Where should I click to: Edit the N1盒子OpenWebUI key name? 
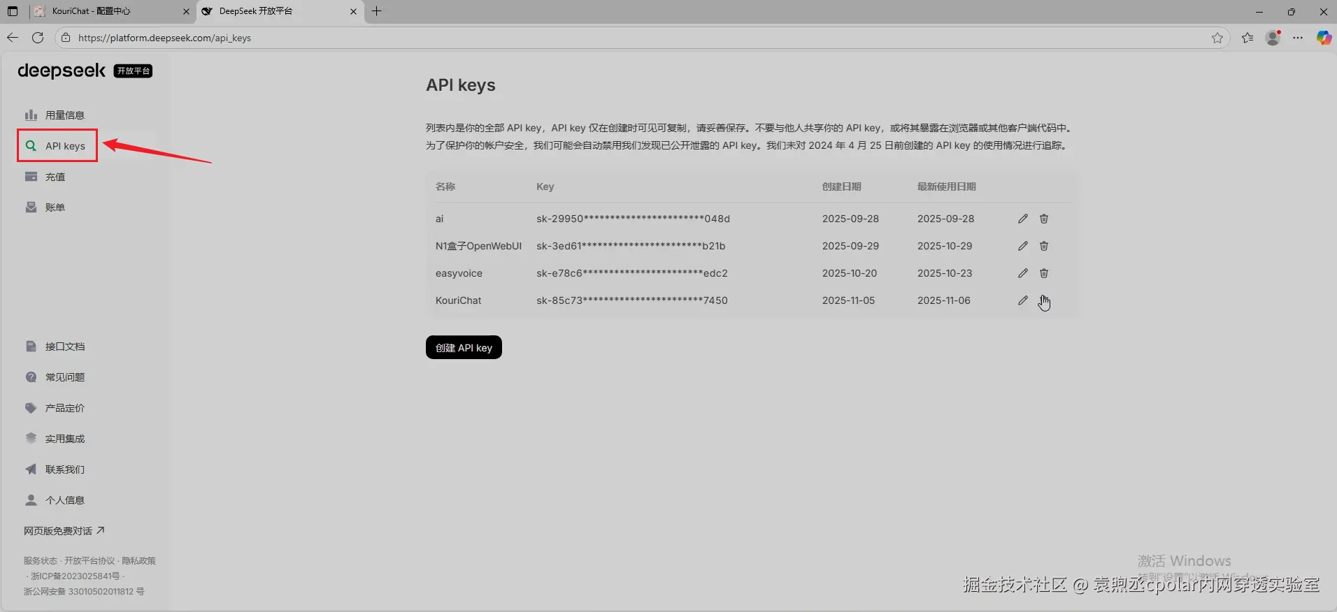1023,246
